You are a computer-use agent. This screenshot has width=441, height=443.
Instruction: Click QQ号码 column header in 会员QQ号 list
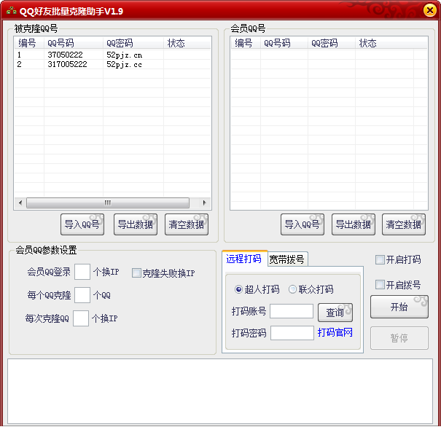coord(284,43)
